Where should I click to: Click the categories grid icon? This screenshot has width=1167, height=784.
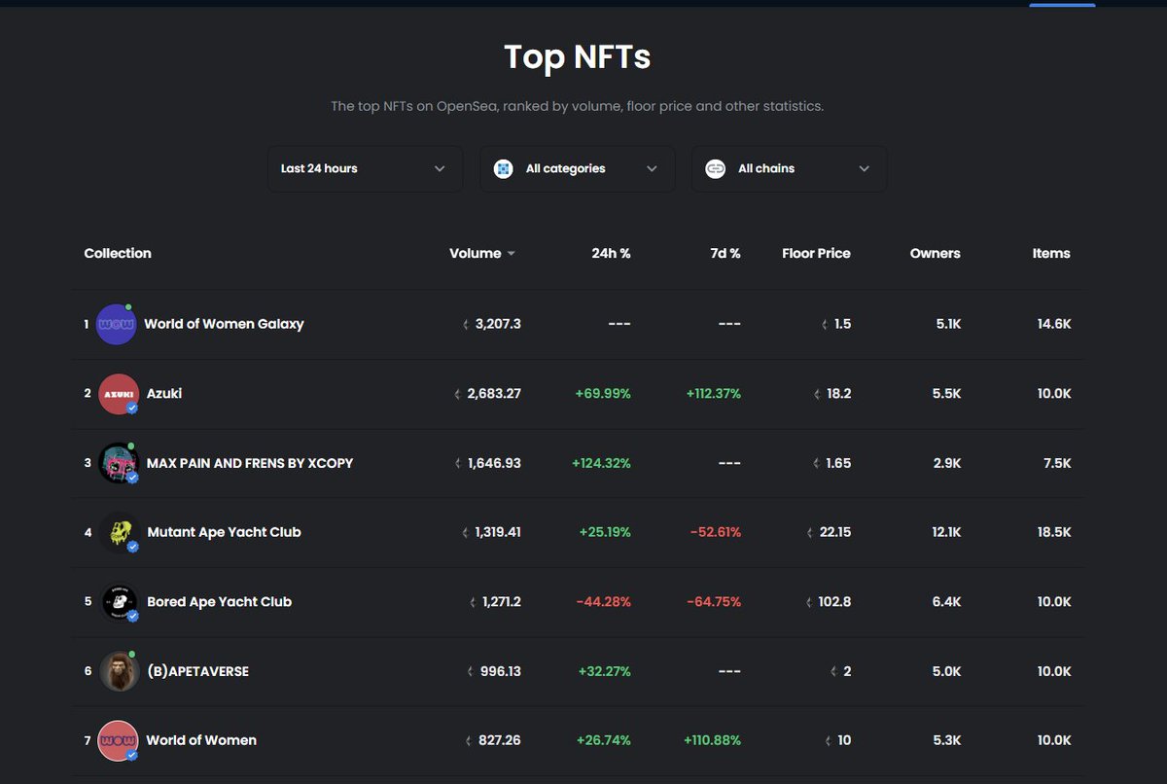point(504,169)
